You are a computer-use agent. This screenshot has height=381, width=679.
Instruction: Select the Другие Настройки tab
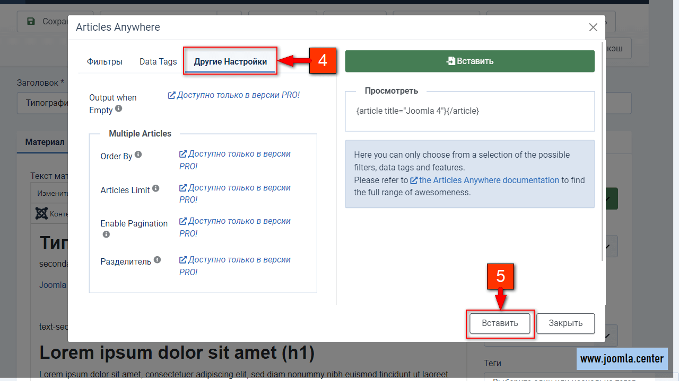point(230,61)
